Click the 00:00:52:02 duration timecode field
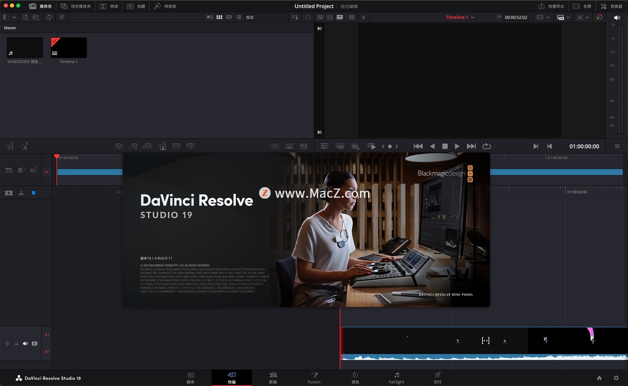The height and width of the screenshot is (386, 628). tap(516, 17)
